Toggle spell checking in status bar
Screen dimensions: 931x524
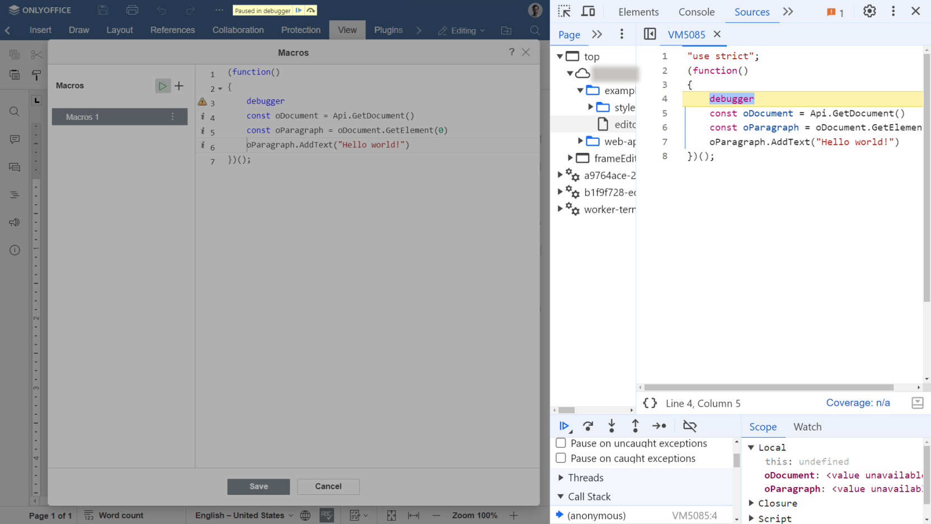pyautogui.click(x=327, y=515)
